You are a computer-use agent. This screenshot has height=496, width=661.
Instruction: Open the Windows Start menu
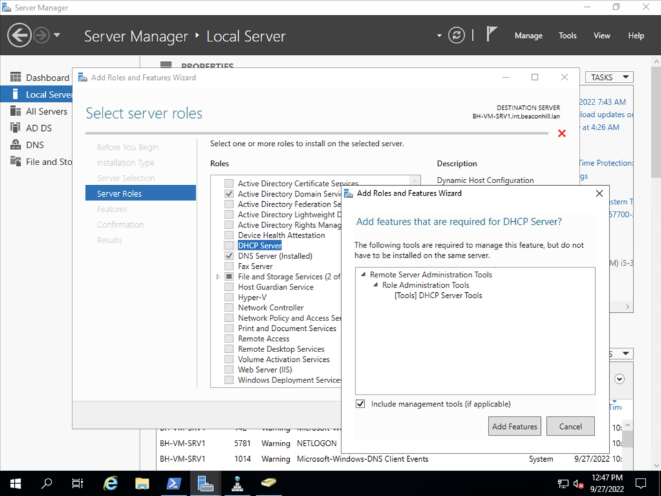pyautogui.click(x=15, y=483)
